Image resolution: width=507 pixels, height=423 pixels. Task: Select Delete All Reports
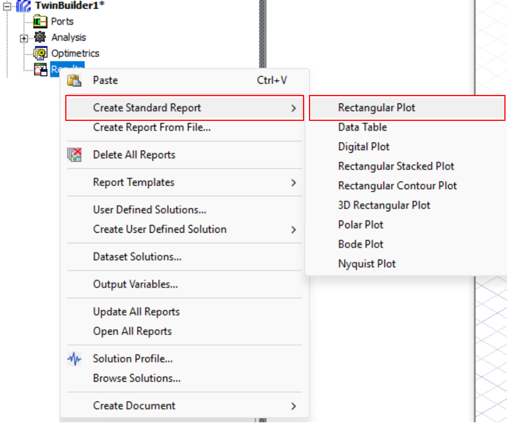tap(184, 155)
